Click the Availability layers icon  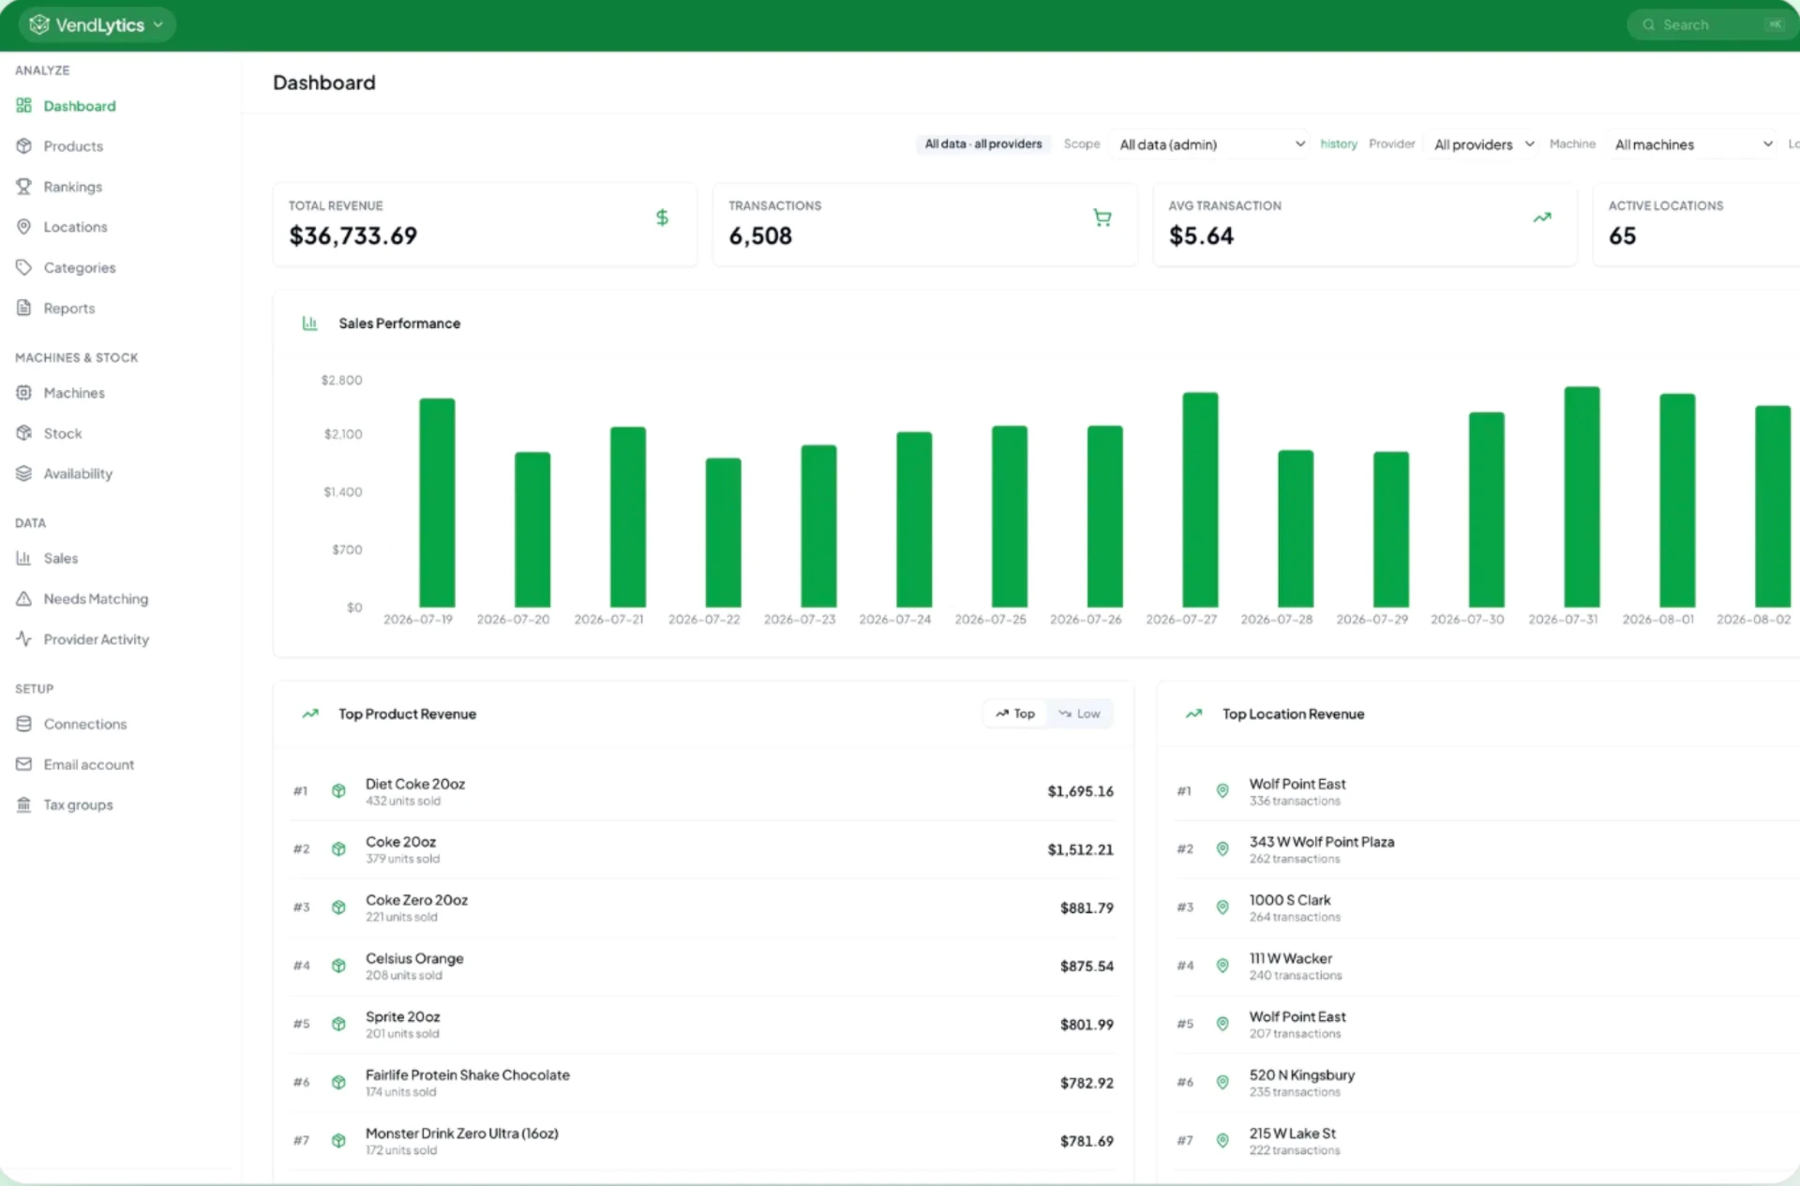pyautogui.click(x=23, y=473)
